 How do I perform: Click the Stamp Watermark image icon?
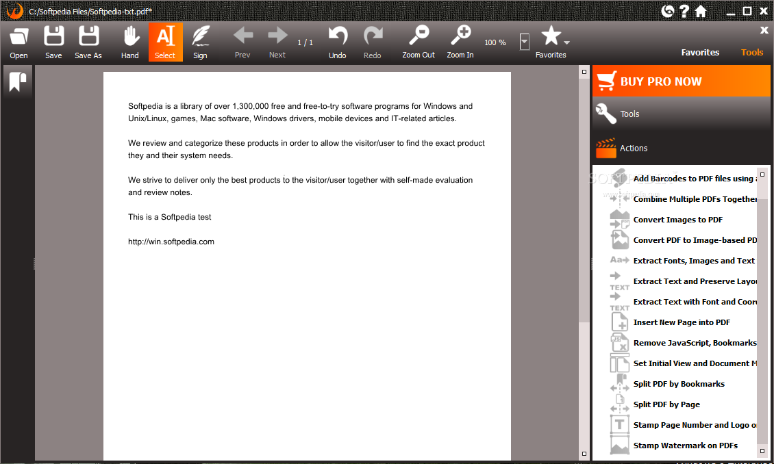(x=619, y=446)
